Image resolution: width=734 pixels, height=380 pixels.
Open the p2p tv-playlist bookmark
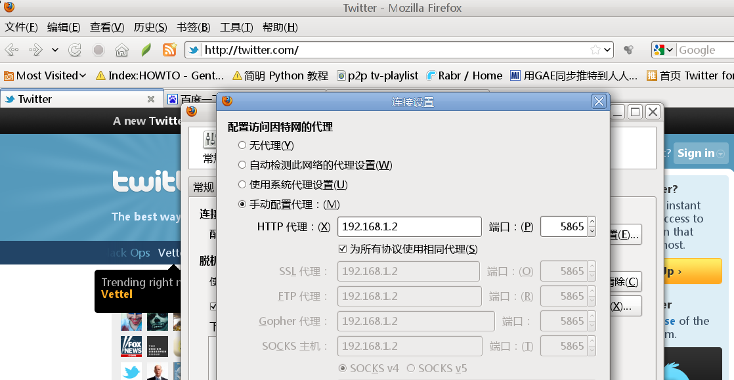pos(377,75)
